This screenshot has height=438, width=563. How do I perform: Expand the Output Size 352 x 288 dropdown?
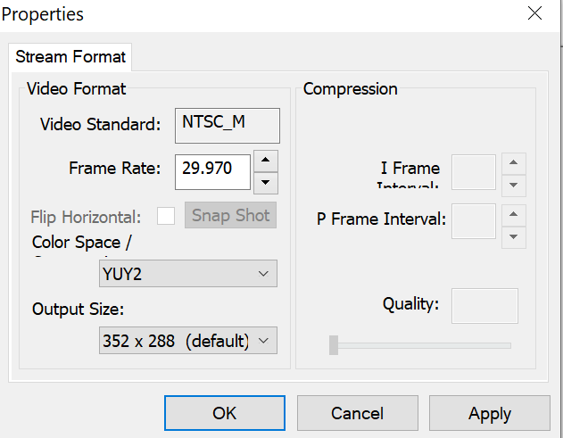click(x=188, y=341)
